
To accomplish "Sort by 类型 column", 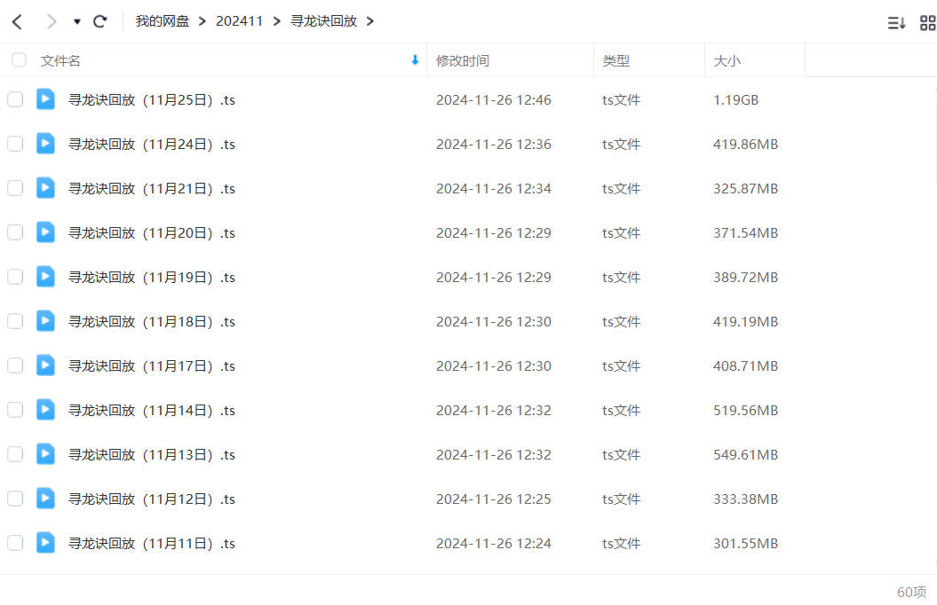I will point(616,61).
